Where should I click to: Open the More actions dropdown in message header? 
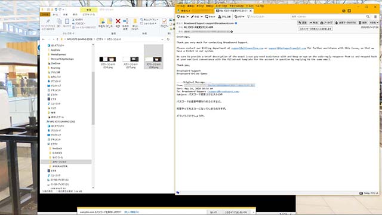tap(374, 23)
